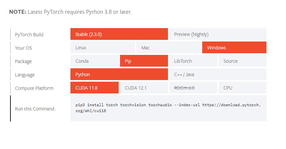
Task: Click the Package row label
Action: [23, 61]
